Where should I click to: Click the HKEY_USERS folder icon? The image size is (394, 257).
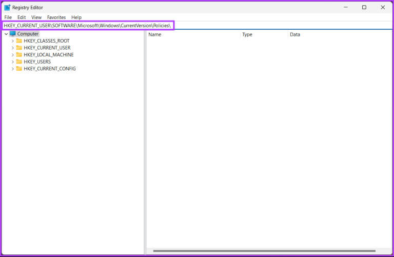click(x=19, y=62)
